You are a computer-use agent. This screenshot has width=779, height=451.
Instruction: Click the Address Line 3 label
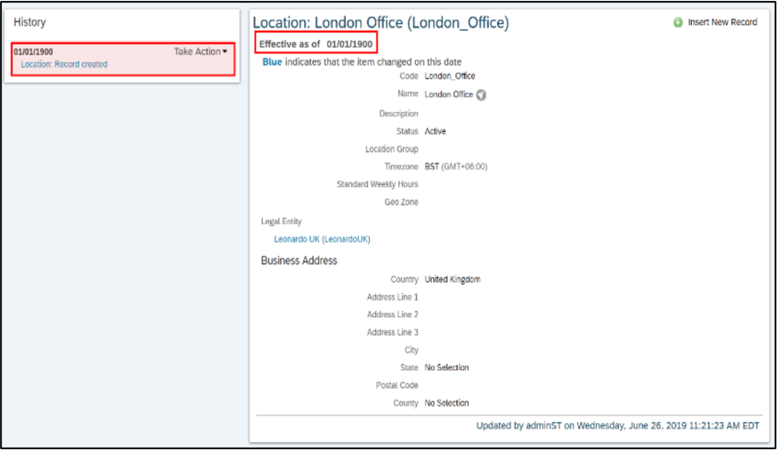coord(392,332)
